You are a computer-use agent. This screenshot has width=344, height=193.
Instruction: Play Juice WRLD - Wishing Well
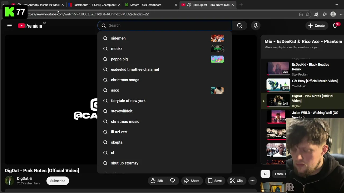pyautogui.click(x=315, y=115)
